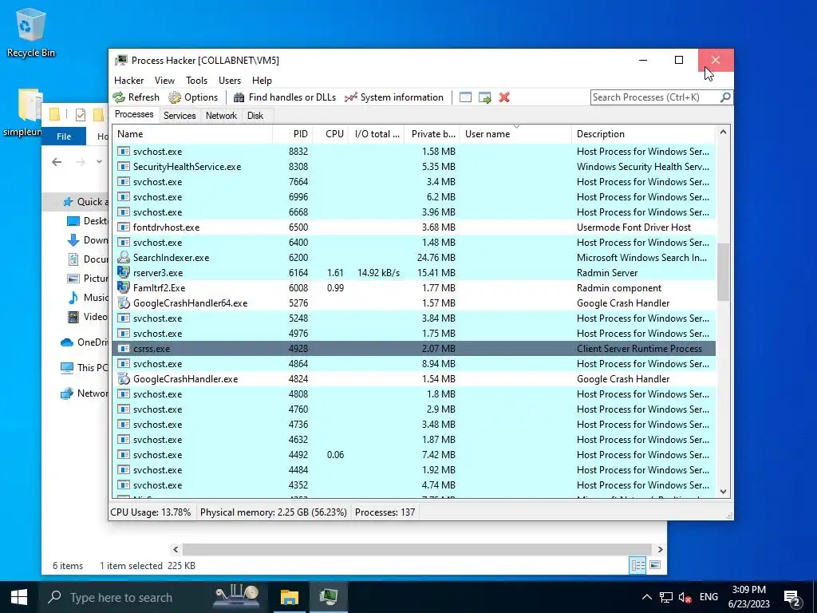Screen dimensions: 817x613
Task: Open Music in File Explorer sidebar
Action: click(88, 298)
